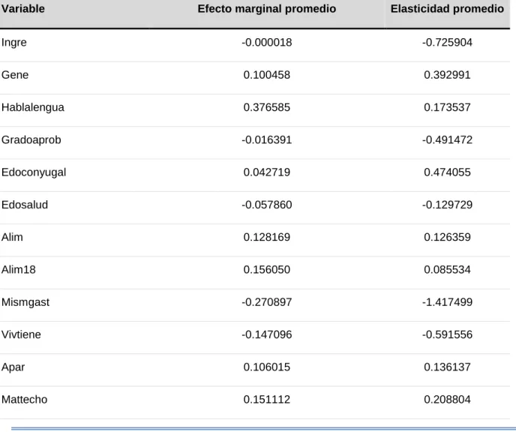Select the value 0.151112
The width and height of the screenshot is (516, 432).
[x=266, y=400]
